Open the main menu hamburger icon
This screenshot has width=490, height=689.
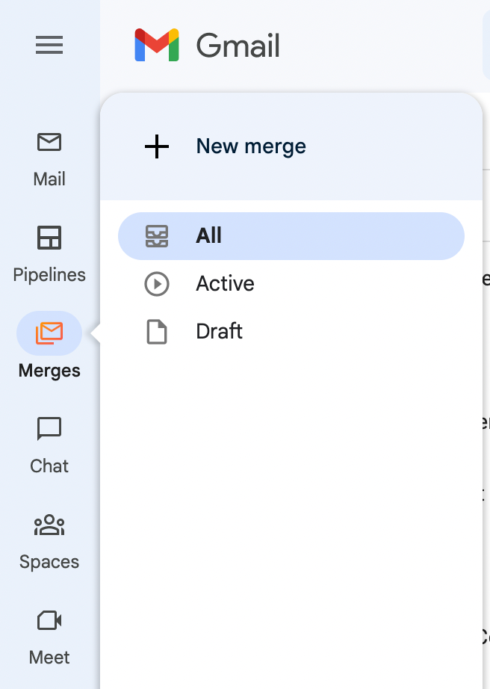pos(49,45)
